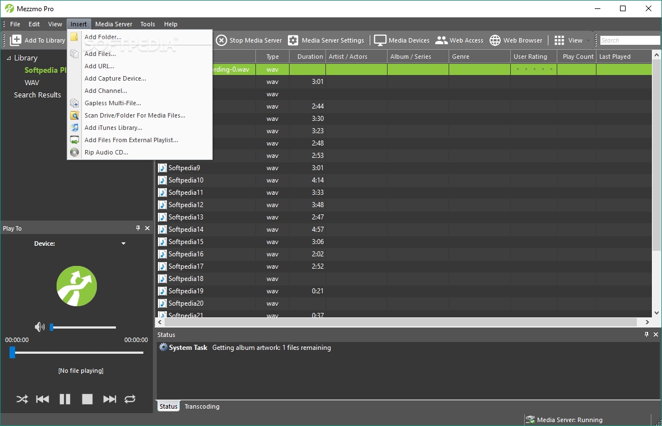Mute using the volume speaker icon
Screen dimensions: 662x426
[x=40, y=327]
